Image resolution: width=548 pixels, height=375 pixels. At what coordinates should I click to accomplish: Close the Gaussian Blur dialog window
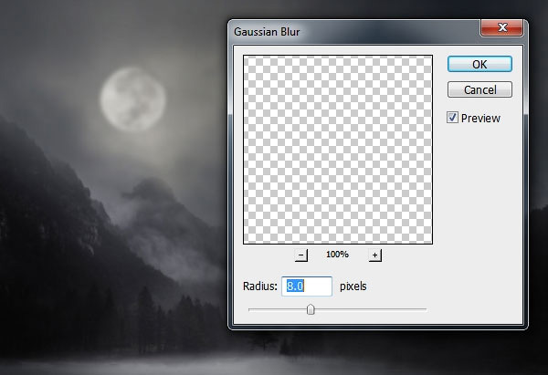(502, 27)
